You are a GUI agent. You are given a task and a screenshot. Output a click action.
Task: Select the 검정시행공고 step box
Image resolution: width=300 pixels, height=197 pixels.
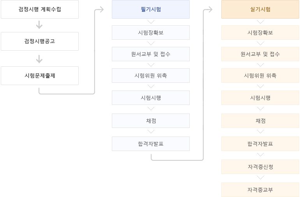[x=40, y=41]
